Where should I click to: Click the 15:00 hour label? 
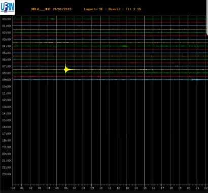coord(7,120)
